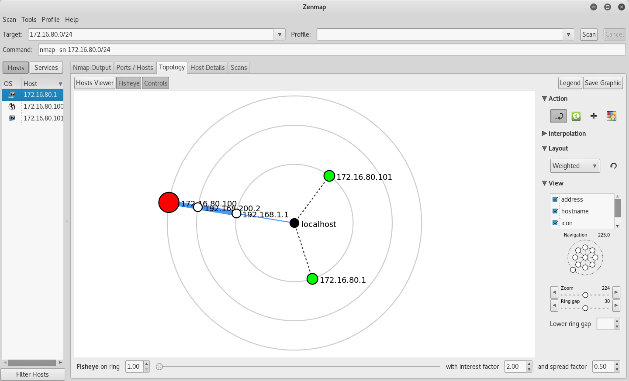The width and height of the screenshot is (629, 381).
Task: Open the Profile menu
Action: point(51,20)
